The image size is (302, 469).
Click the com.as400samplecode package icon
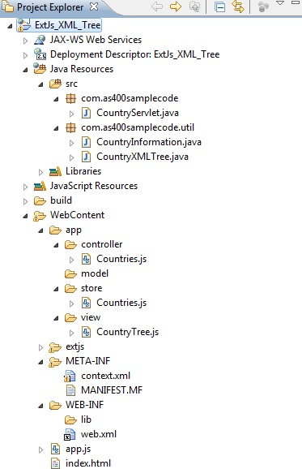coord(70,98)
